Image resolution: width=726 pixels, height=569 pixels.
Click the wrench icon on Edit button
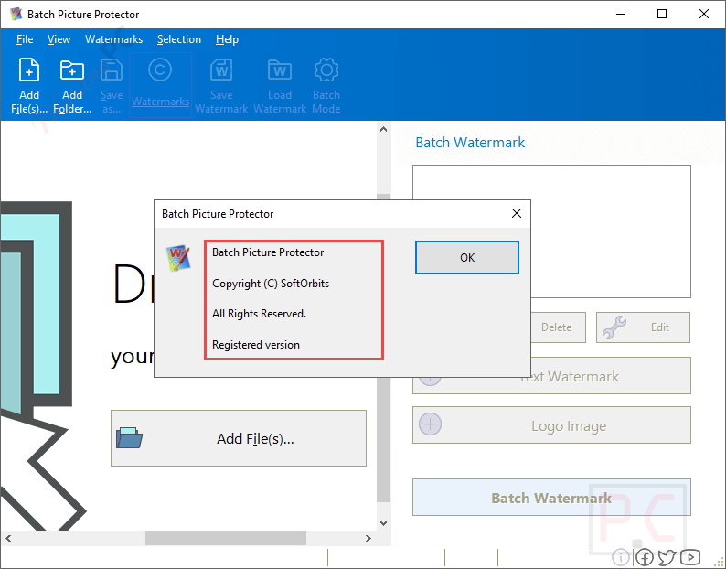tap(614, 327)
